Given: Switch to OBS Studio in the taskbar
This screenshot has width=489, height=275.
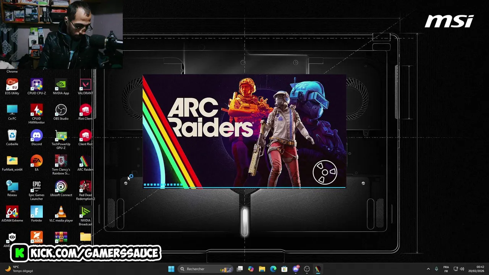Looking at the screenshot, I should point(307,269).
